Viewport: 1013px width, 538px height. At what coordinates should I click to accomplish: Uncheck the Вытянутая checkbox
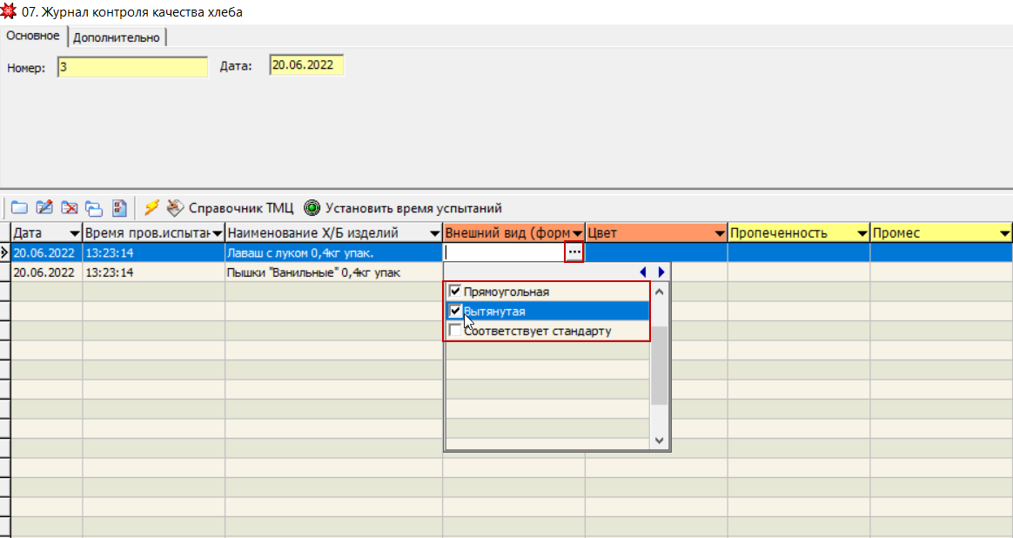coord(454,311)
